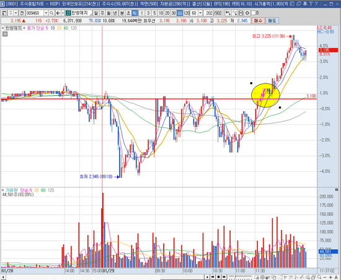
Task: Select the 월 monthly period tab
Action: (108, 13)
